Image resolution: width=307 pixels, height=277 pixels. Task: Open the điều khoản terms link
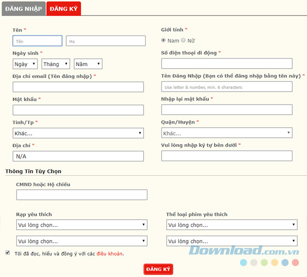pyautogui.click(x=110, y=254)
